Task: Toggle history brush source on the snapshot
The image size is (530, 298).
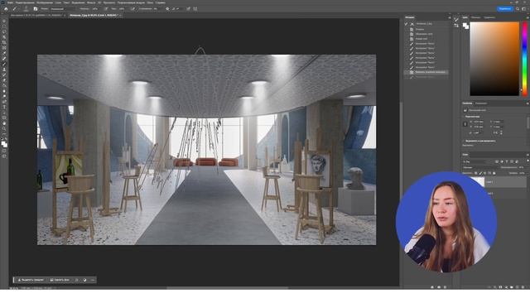Action: click(407, 24)
